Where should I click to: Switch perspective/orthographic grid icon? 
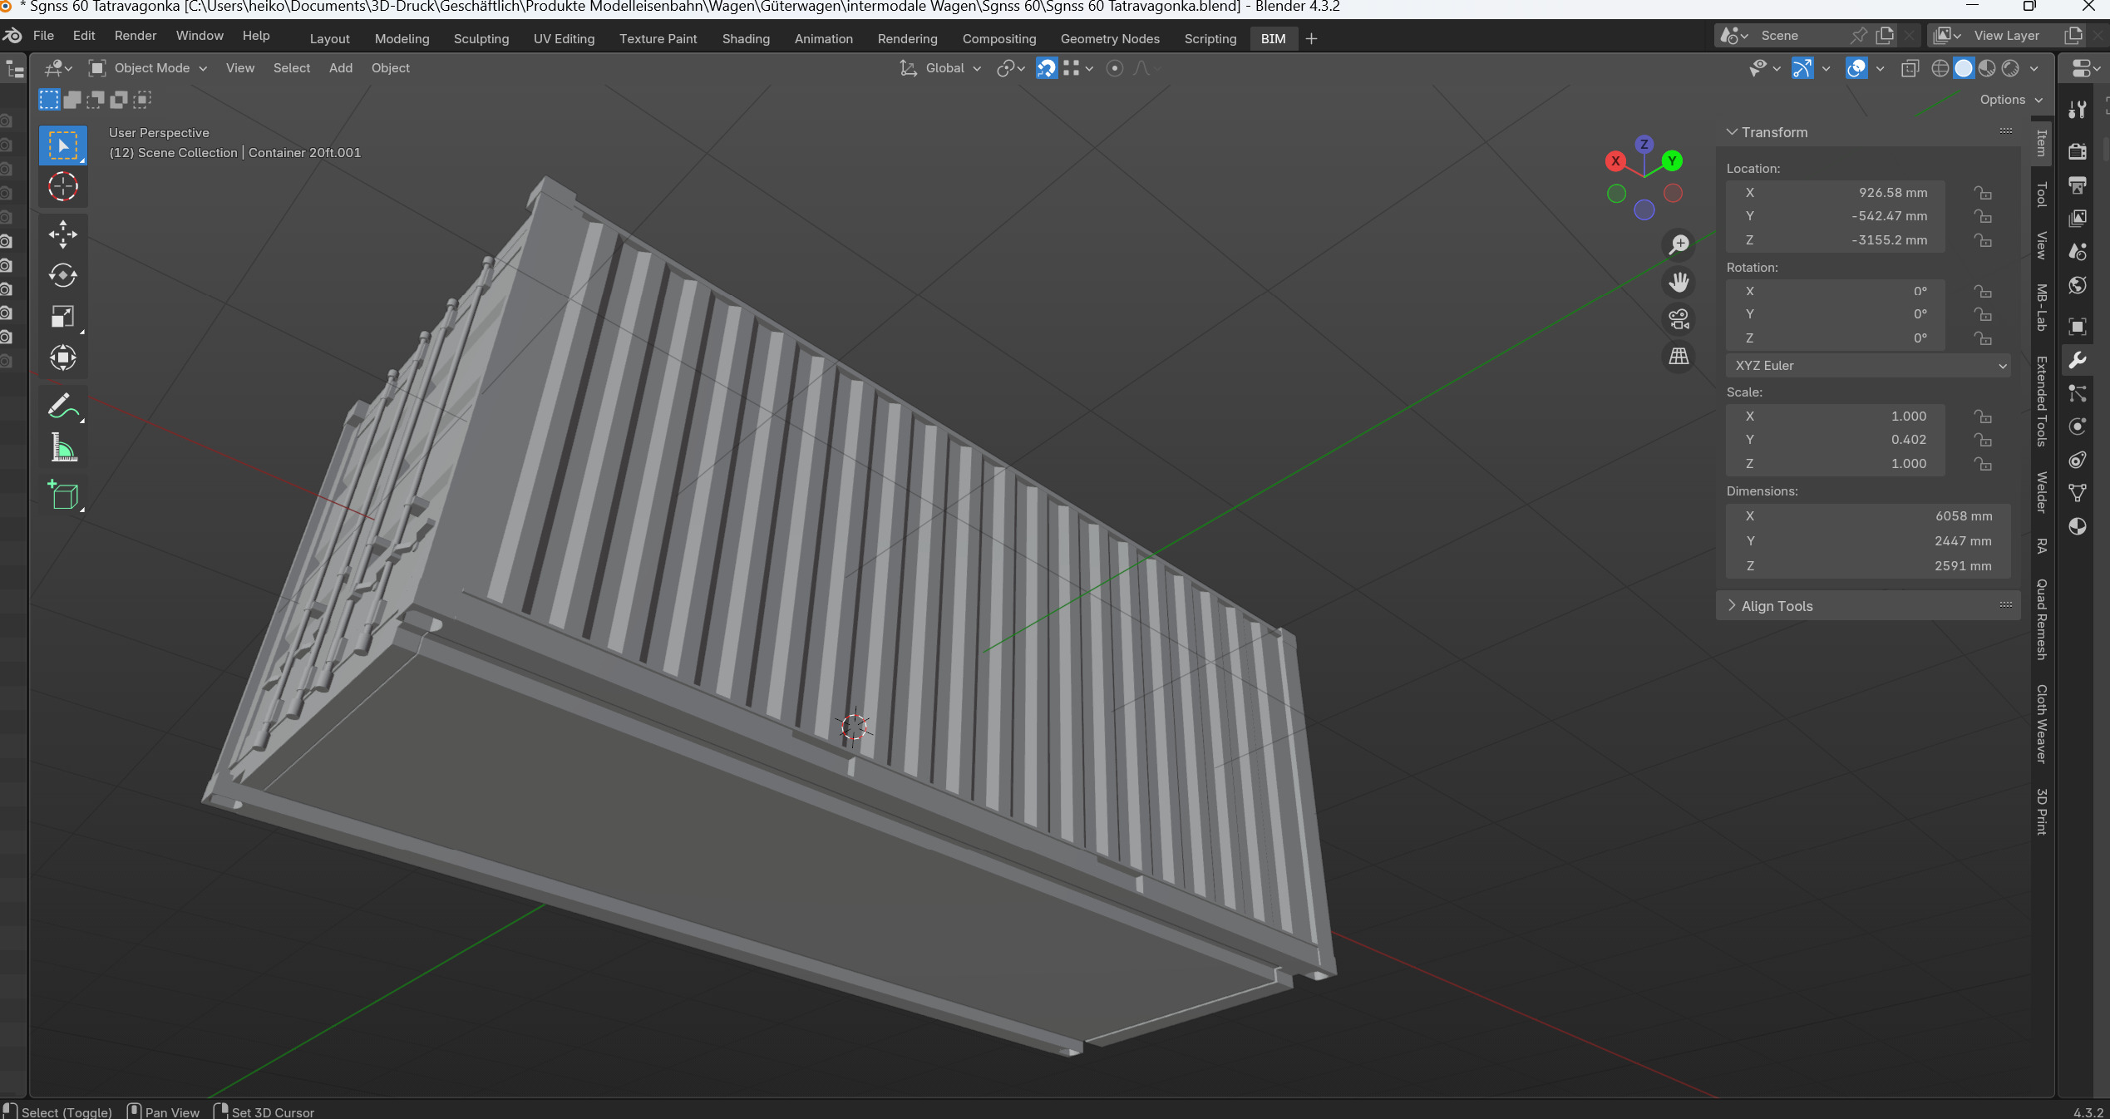(x=1679, y=357)
